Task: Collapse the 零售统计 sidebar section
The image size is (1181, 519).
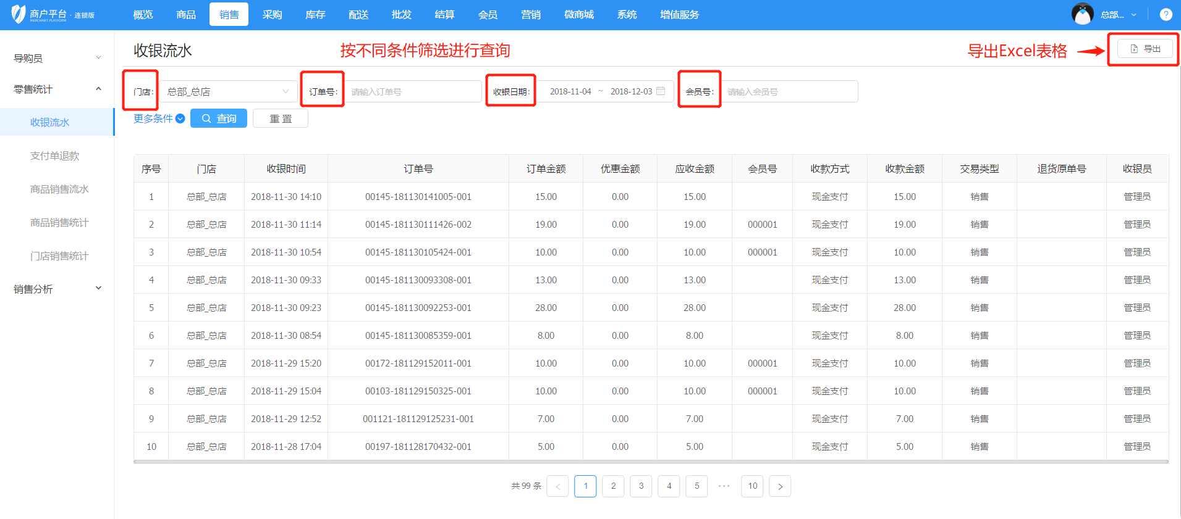Action: pyautogui.click(x=57, y=89)
